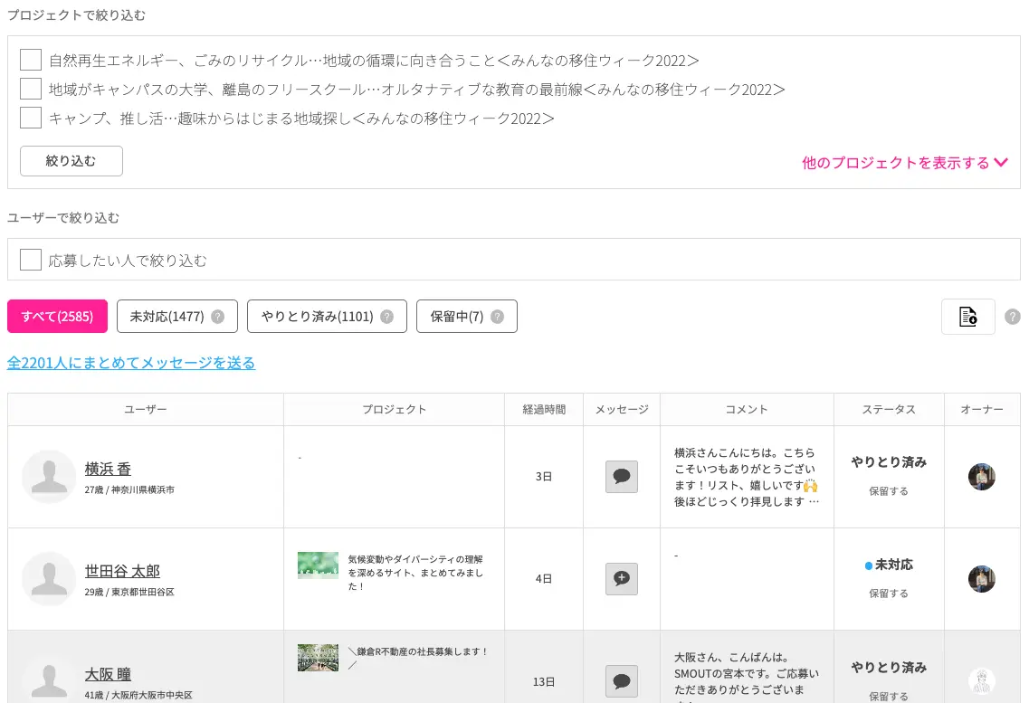Click label キャンプ、推し活 project text
The height and width of the screenshot is (703, 1029).
pyautogui.click(x=302, y=118)
